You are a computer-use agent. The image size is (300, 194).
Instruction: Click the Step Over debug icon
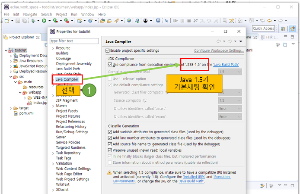click(x=209, y=21)
